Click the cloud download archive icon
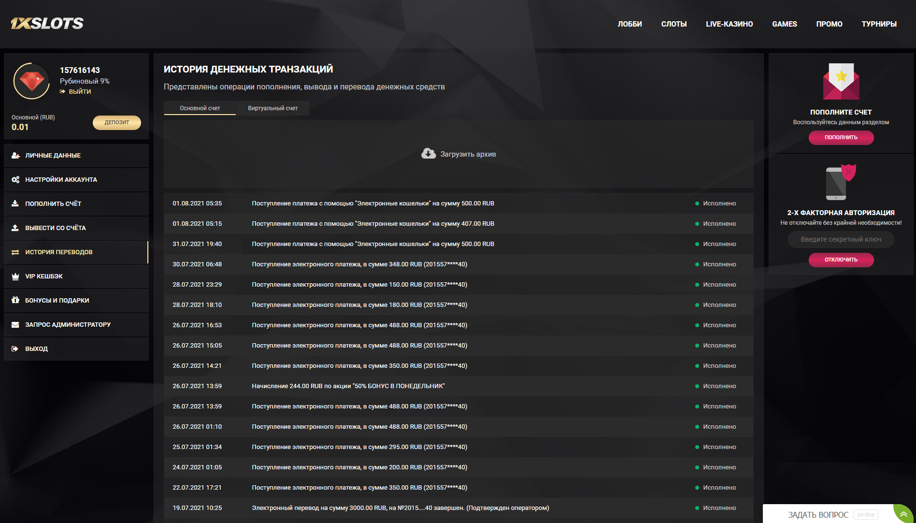This screenshot has height=523, width=916. click(x=428, y=154)
